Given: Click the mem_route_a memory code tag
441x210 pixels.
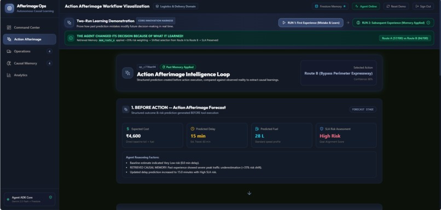Looking at the screenshot, I should [x=107, y=40].
